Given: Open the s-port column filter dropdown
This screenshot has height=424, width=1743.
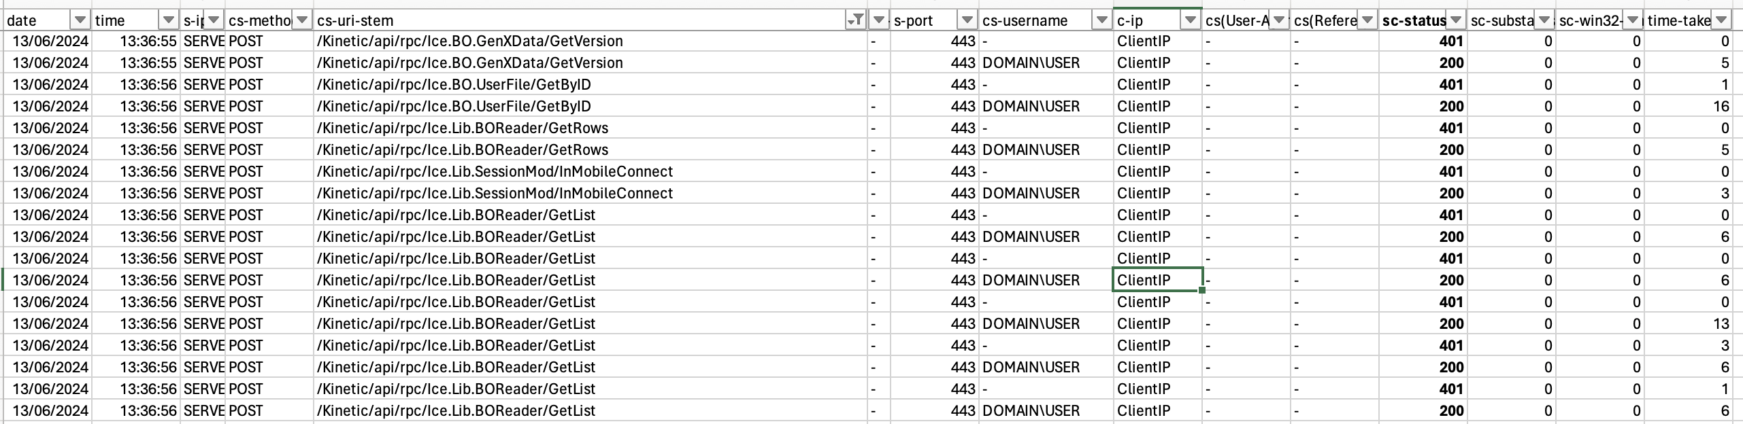Looking at the screenshot, I should (x=967, y=20).
